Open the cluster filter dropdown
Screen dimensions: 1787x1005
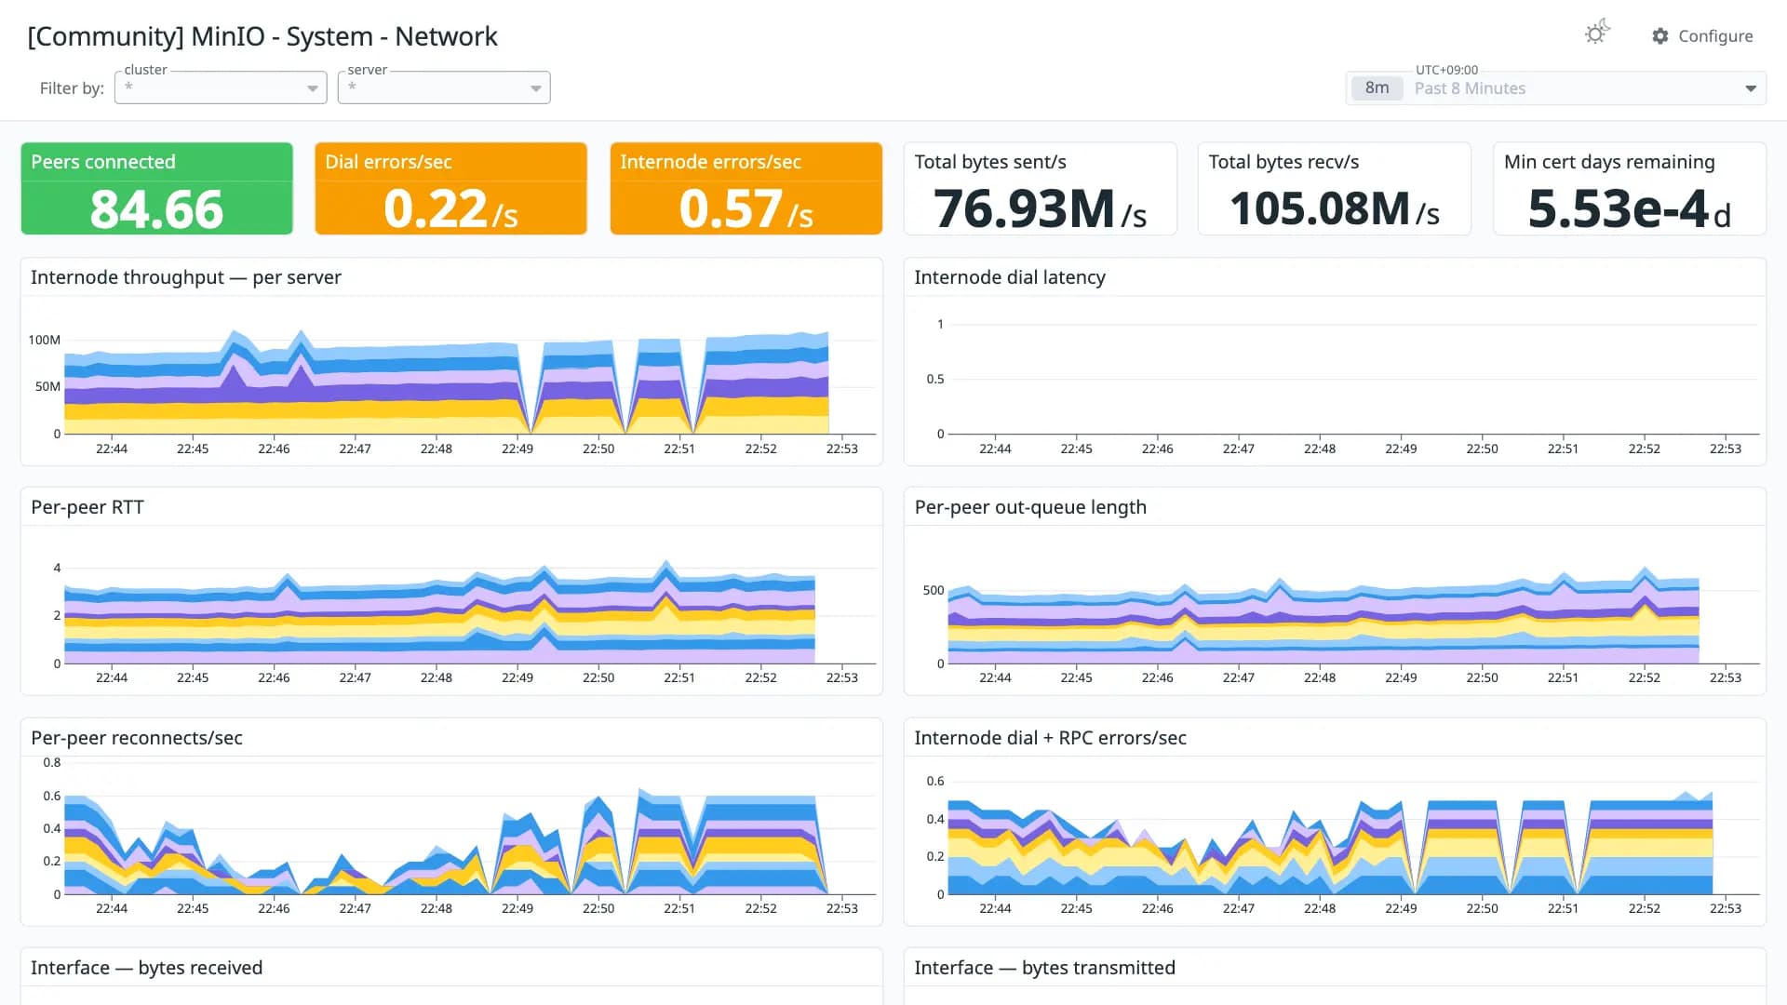(x=221, y=87)
